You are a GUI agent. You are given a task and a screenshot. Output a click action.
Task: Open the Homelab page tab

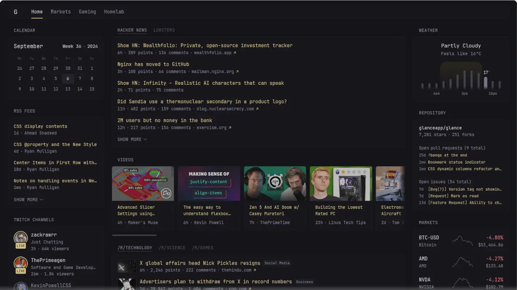coord(114,12)
